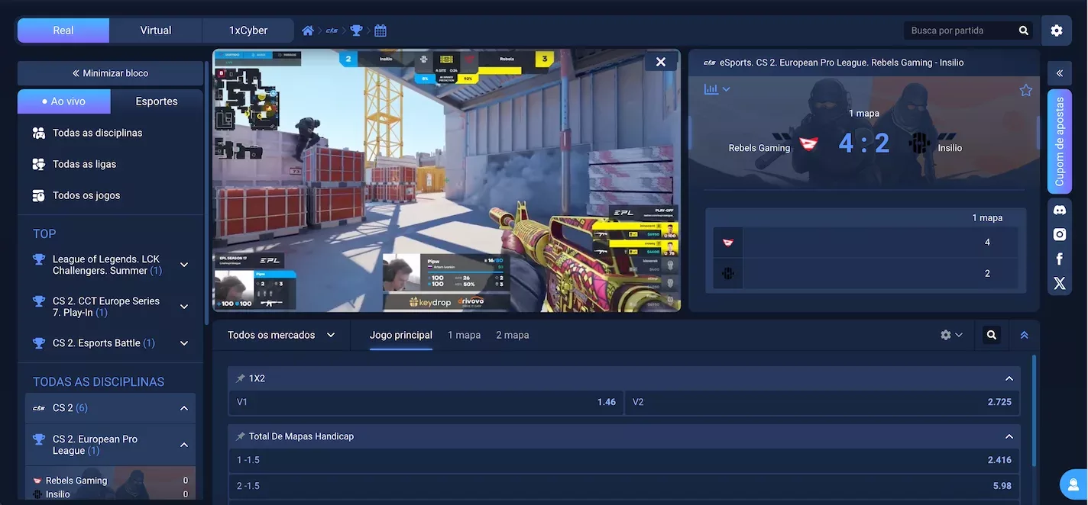1088x505 pixels.
Task: Open the X social media icon
Action: pyautogui.click(x=1059, y=283)
